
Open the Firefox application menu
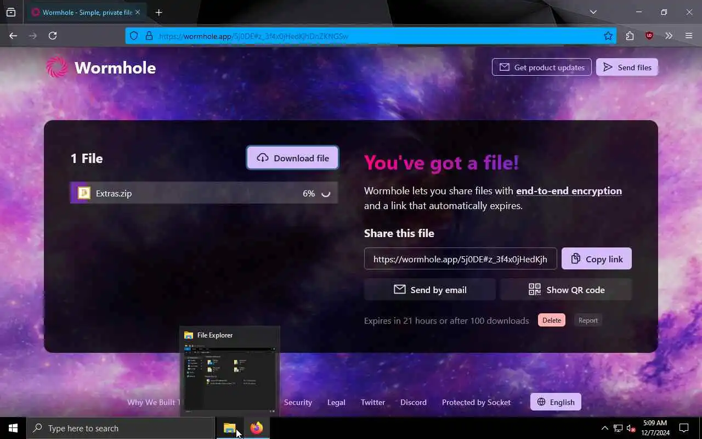[x=689, y=36]
